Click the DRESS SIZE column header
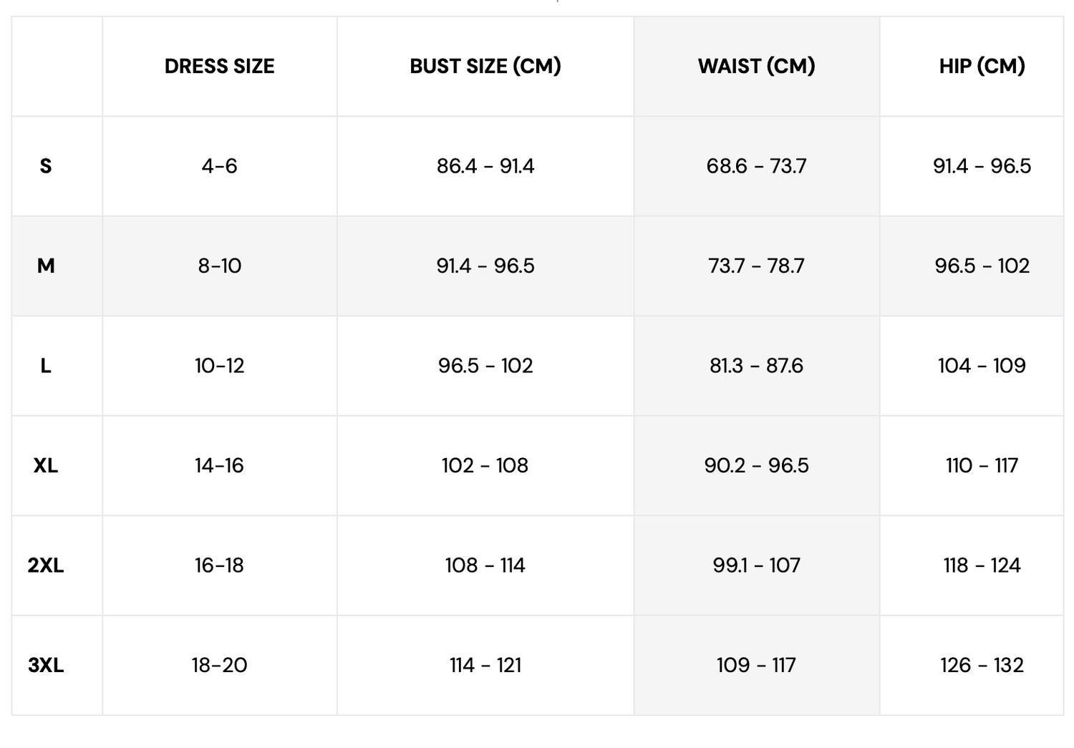This screenshot has height=748, width=1074. tap(219, 66)
